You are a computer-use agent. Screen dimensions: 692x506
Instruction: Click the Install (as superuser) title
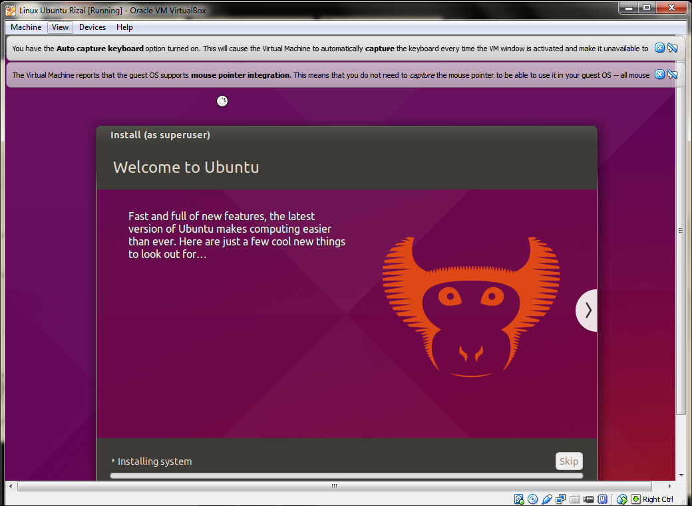click(160, 135)
